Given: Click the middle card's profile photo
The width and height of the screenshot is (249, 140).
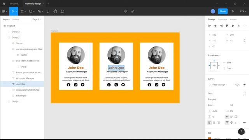Looking at the screenshot, I should pyautogui.click(x=116, y=55).
